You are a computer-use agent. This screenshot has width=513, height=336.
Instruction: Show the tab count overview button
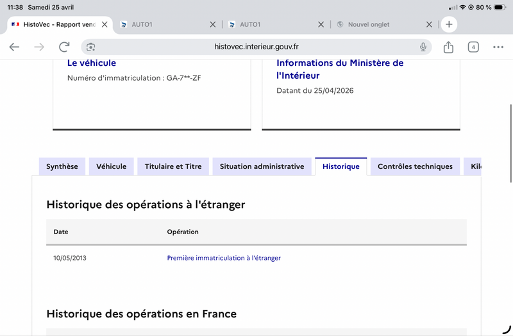[473, 47]
